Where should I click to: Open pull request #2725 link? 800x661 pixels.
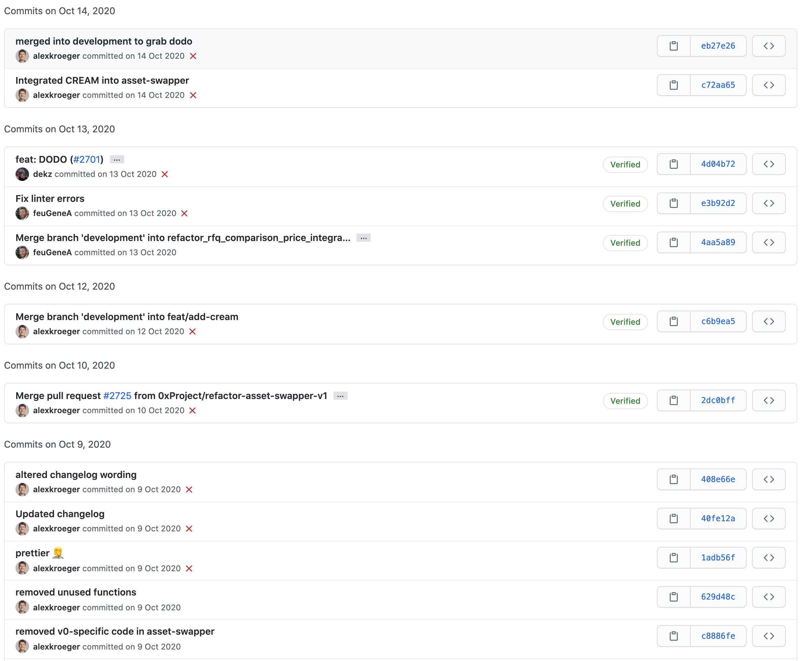[117, 396]
